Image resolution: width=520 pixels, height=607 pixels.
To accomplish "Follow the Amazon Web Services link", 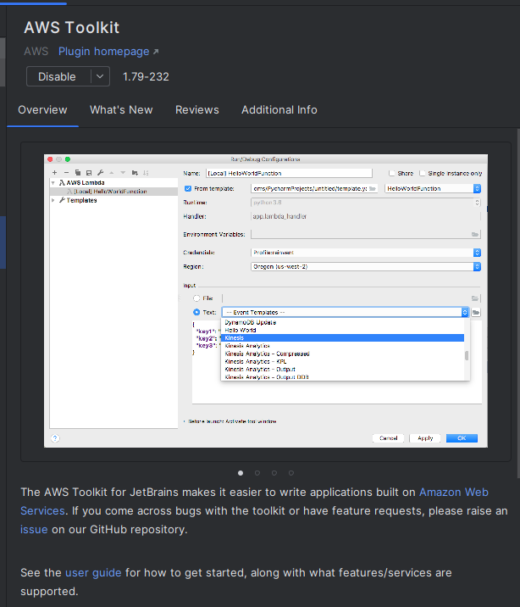I will point(454,493).
